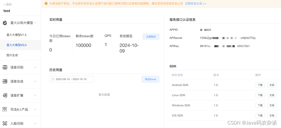
Task: Select 星火大模型V2.0 menu item
Action: [x=16, y=45]
